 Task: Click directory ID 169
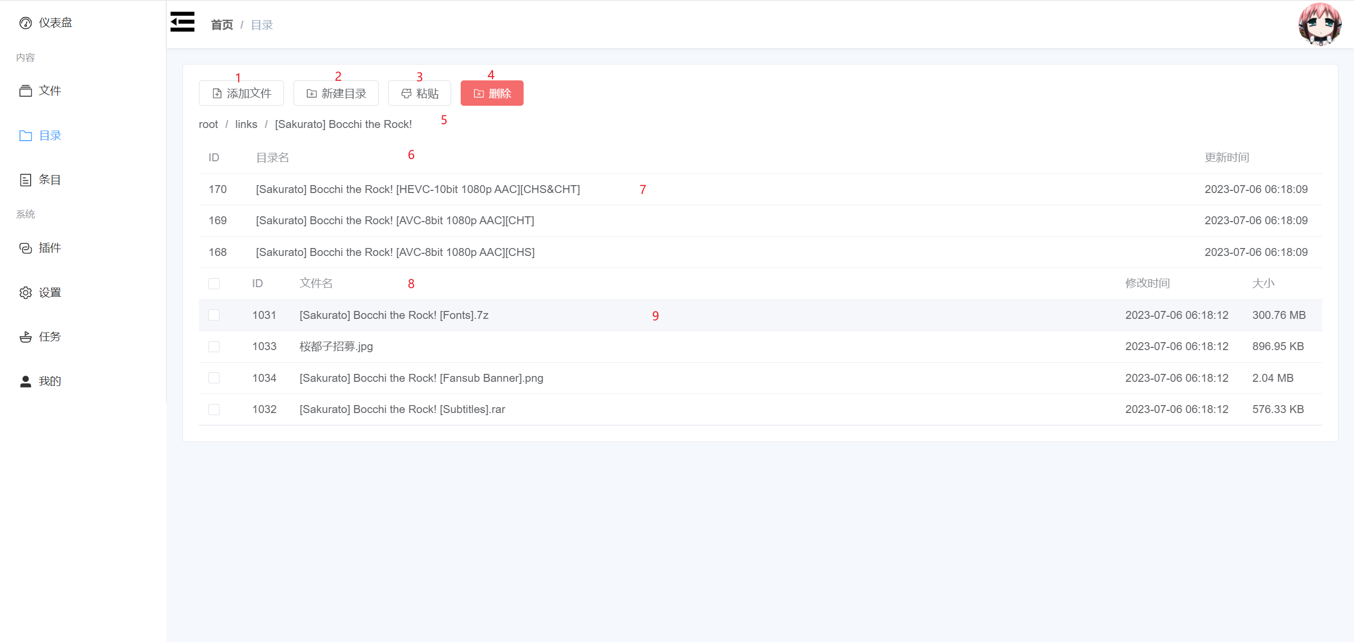(x=217, y=221)
